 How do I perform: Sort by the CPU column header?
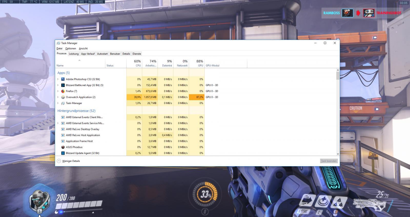134,63
